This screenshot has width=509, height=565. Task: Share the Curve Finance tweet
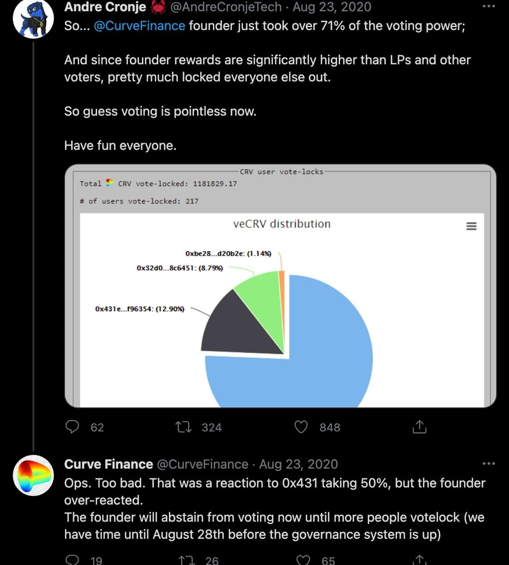419,559
